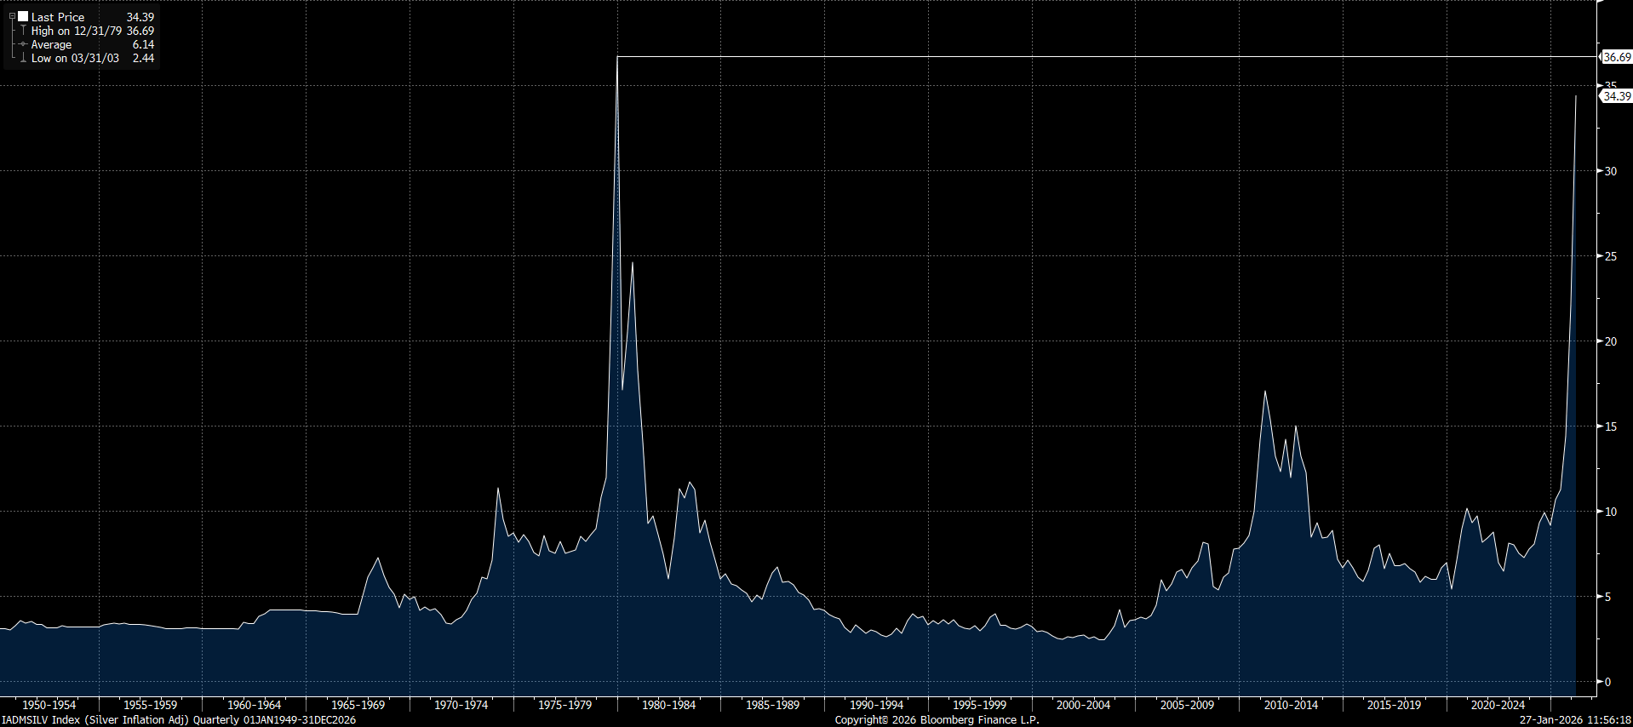
Task: Click the 20 value on price axis
Action: [x=1610, y=341]
